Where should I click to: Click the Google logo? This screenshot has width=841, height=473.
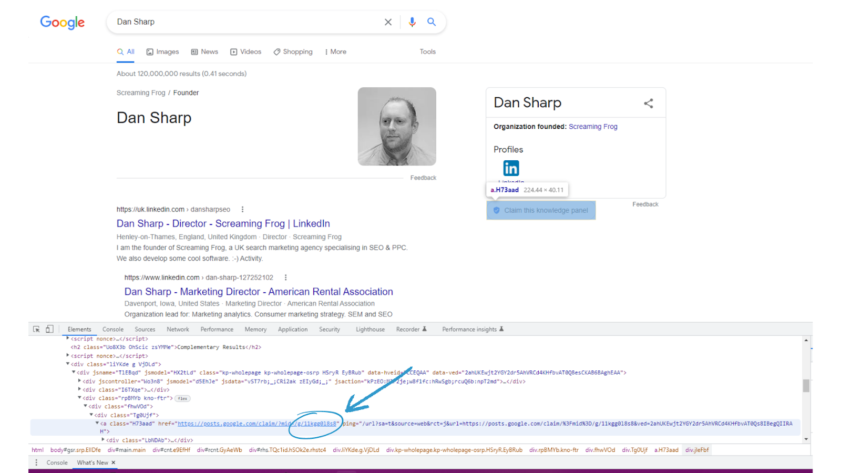point(63,22)
